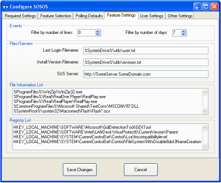Screen dimensions: 221x183
Task: Select the MSCONV97.DLL line
Action: (76, 106)
